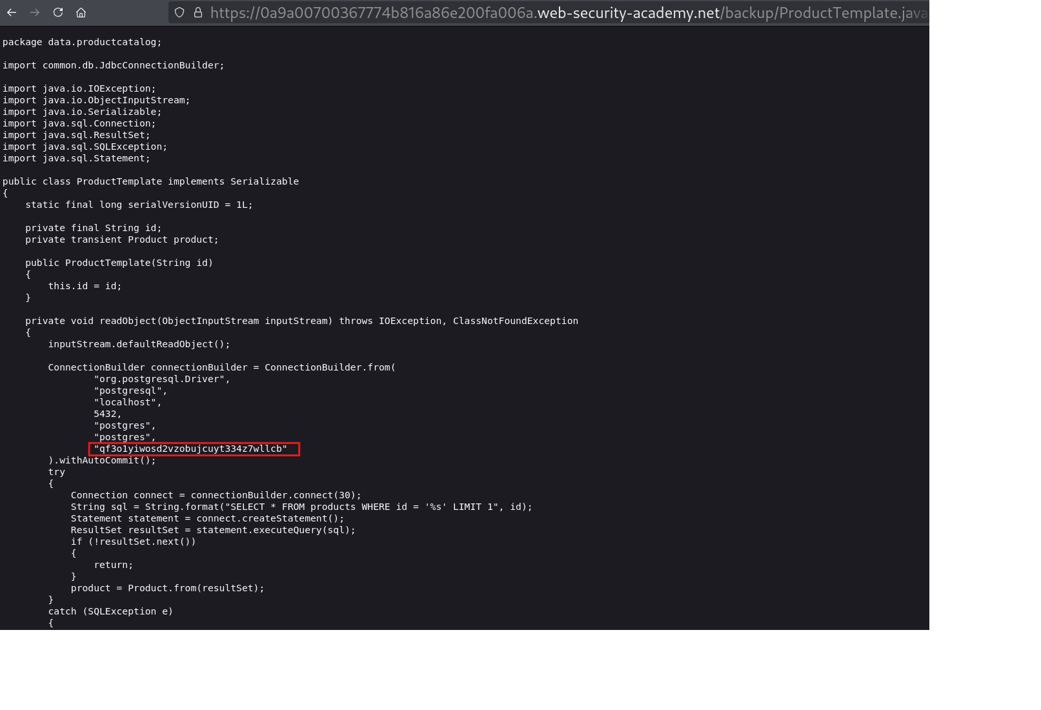The width and height of the screenshot is (1041, 710).
Task: Open the tracking protection shield icon
Action: coord(179,12)
